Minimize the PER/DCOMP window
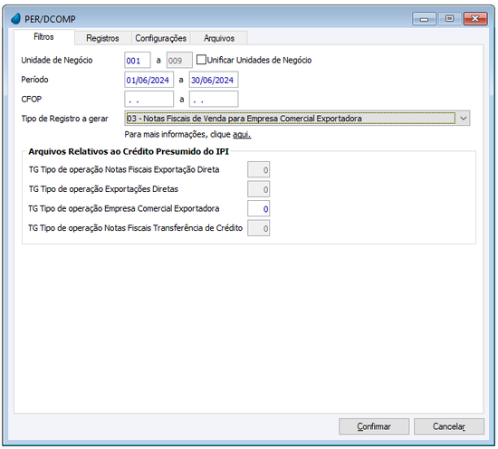 click(424, 19)
